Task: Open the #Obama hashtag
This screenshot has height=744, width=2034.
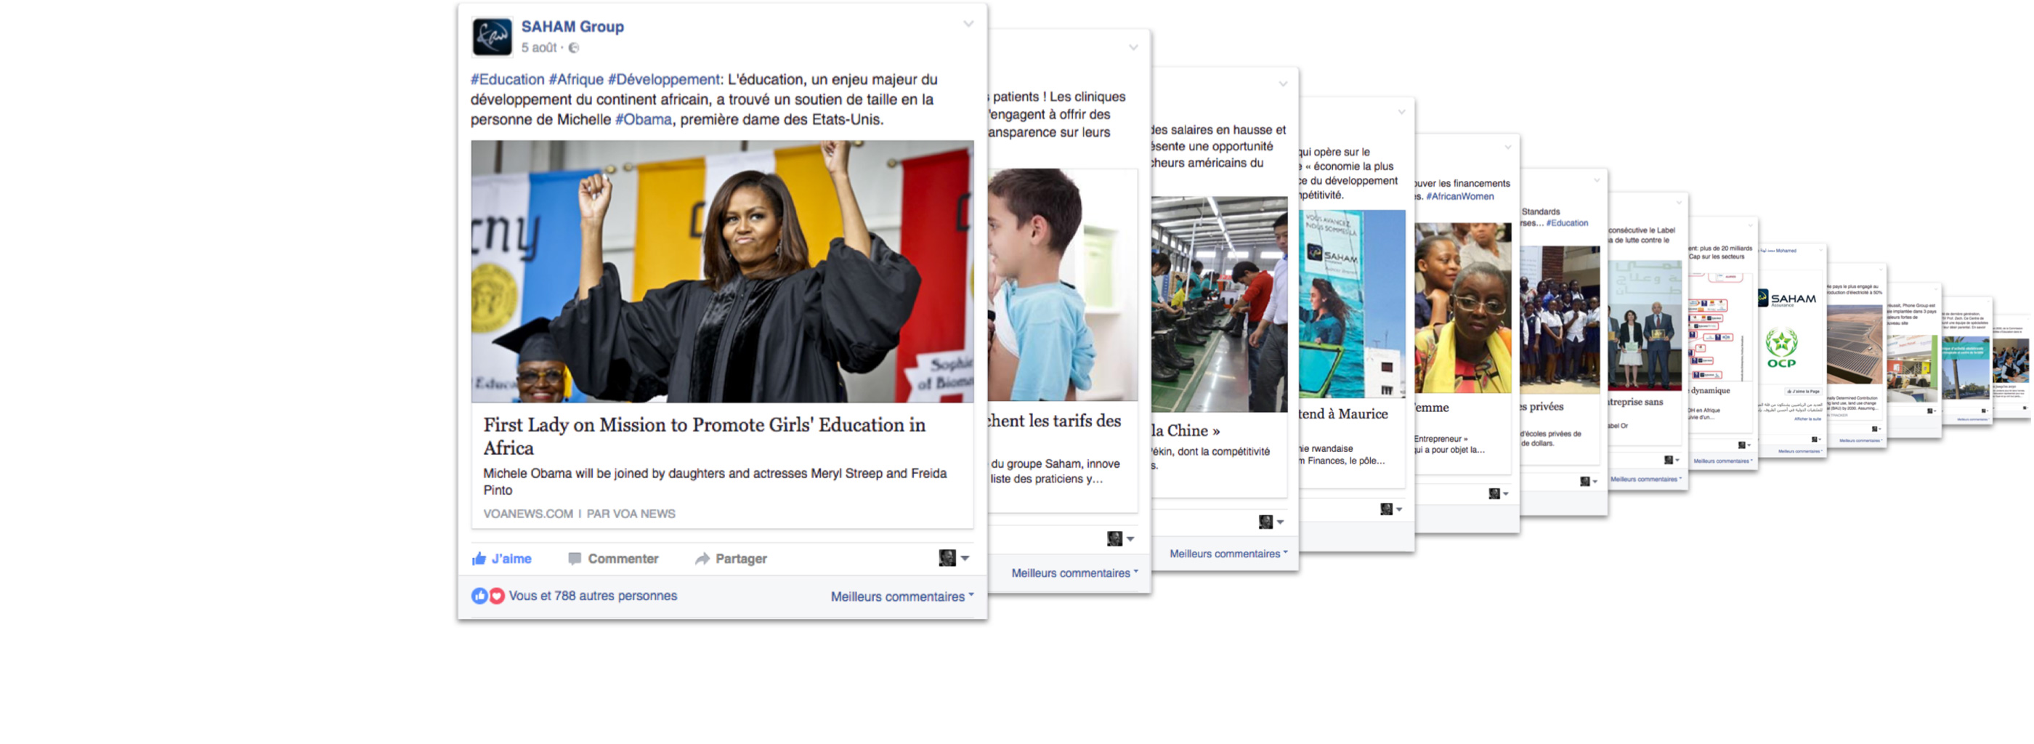Action: 643,119
